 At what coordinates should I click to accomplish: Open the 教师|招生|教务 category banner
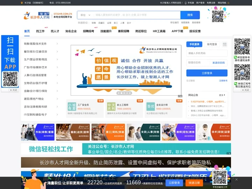click(179, 132)
